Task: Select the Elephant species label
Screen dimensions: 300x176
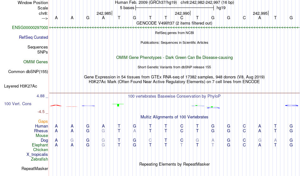Action: [x=40, y=145]
